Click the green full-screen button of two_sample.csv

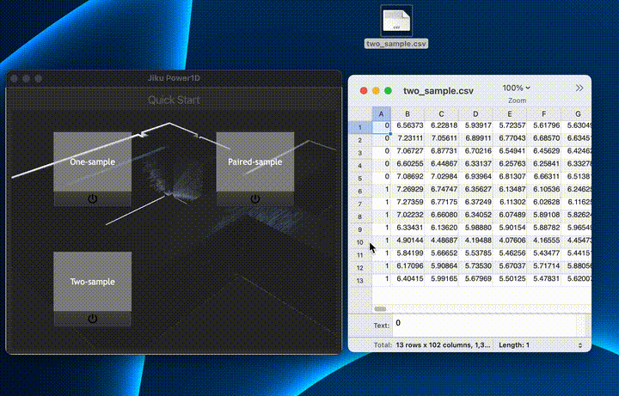click(388, 90)
